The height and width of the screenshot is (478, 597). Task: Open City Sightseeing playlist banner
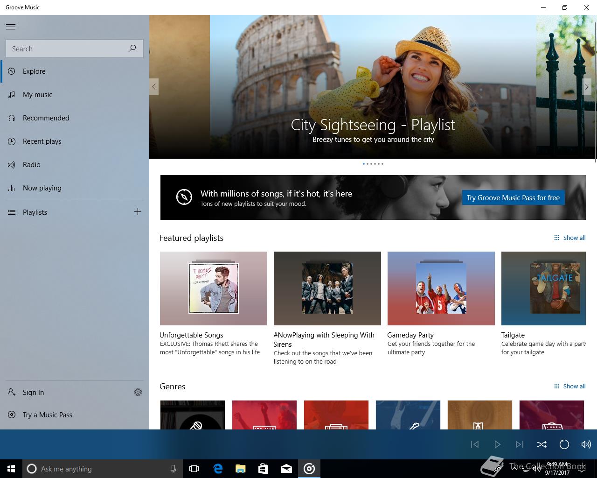(x=373, y=87)
